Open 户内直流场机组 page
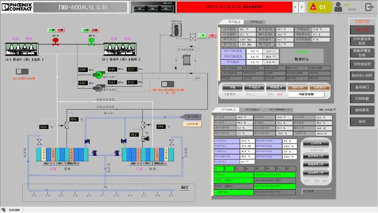Viewport: 378px width, 213px height. click(362, 41)
